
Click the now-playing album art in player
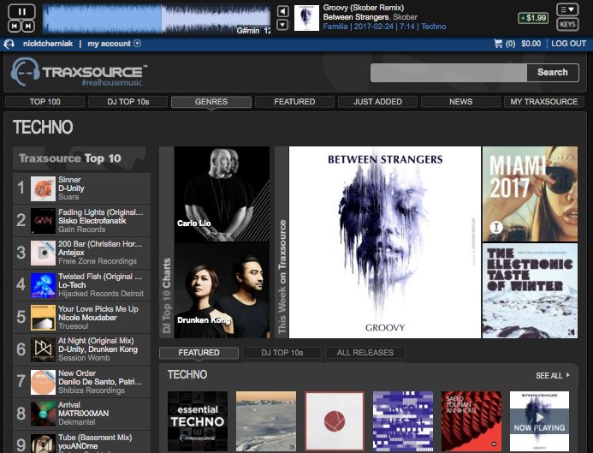pos(306,18)
